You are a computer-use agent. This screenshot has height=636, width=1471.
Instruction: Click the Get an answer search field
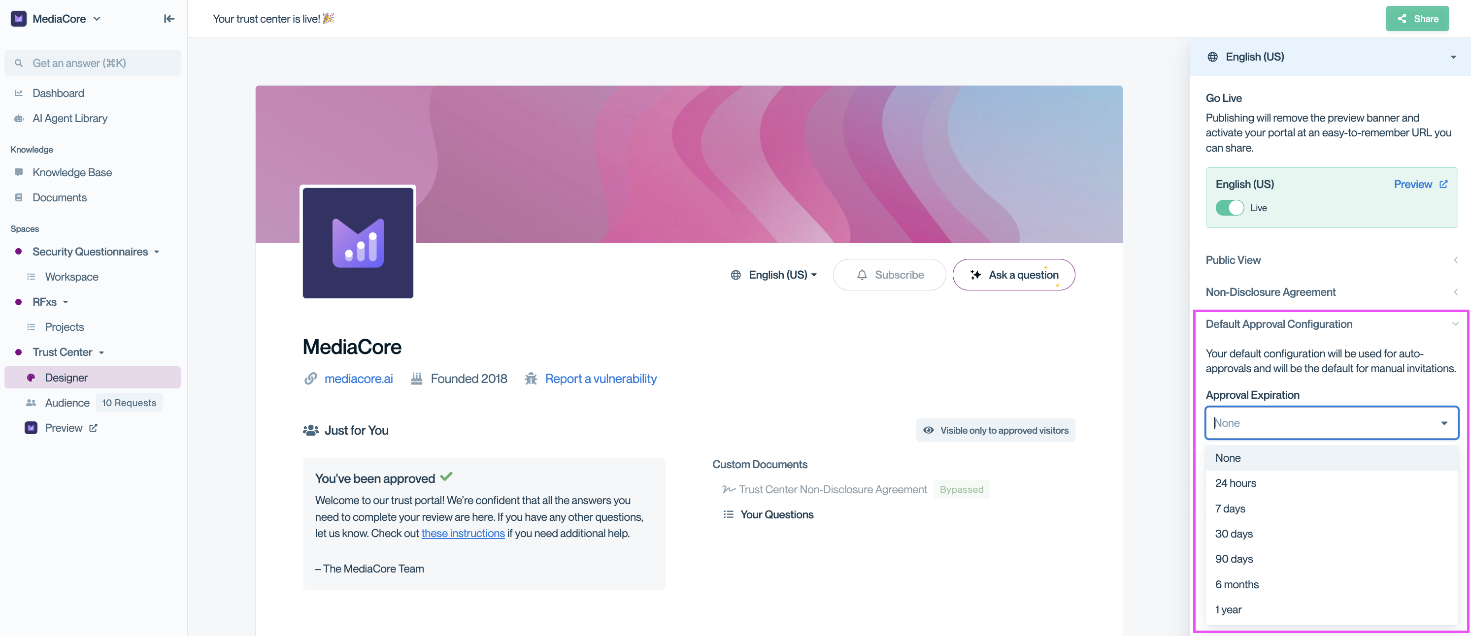93,63
